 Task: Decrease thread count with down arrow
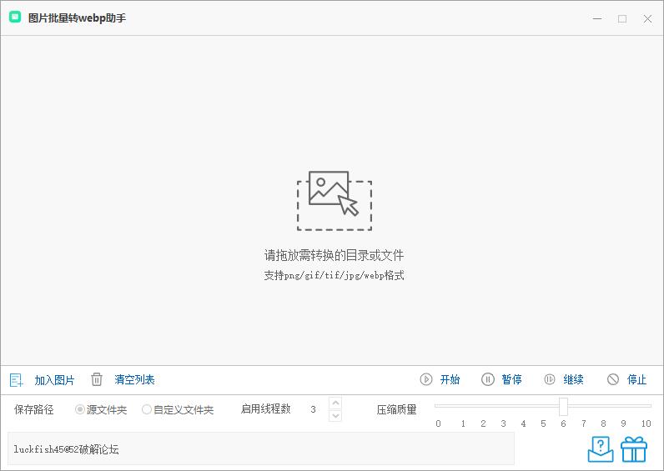point(335,416)
